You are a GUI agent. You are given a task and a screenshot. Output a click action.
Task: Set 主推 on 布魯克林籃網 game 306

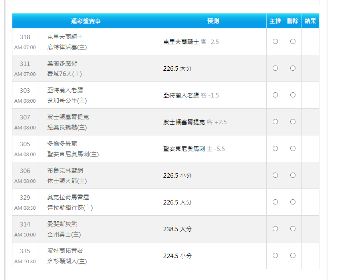click(x=275, y=175)
